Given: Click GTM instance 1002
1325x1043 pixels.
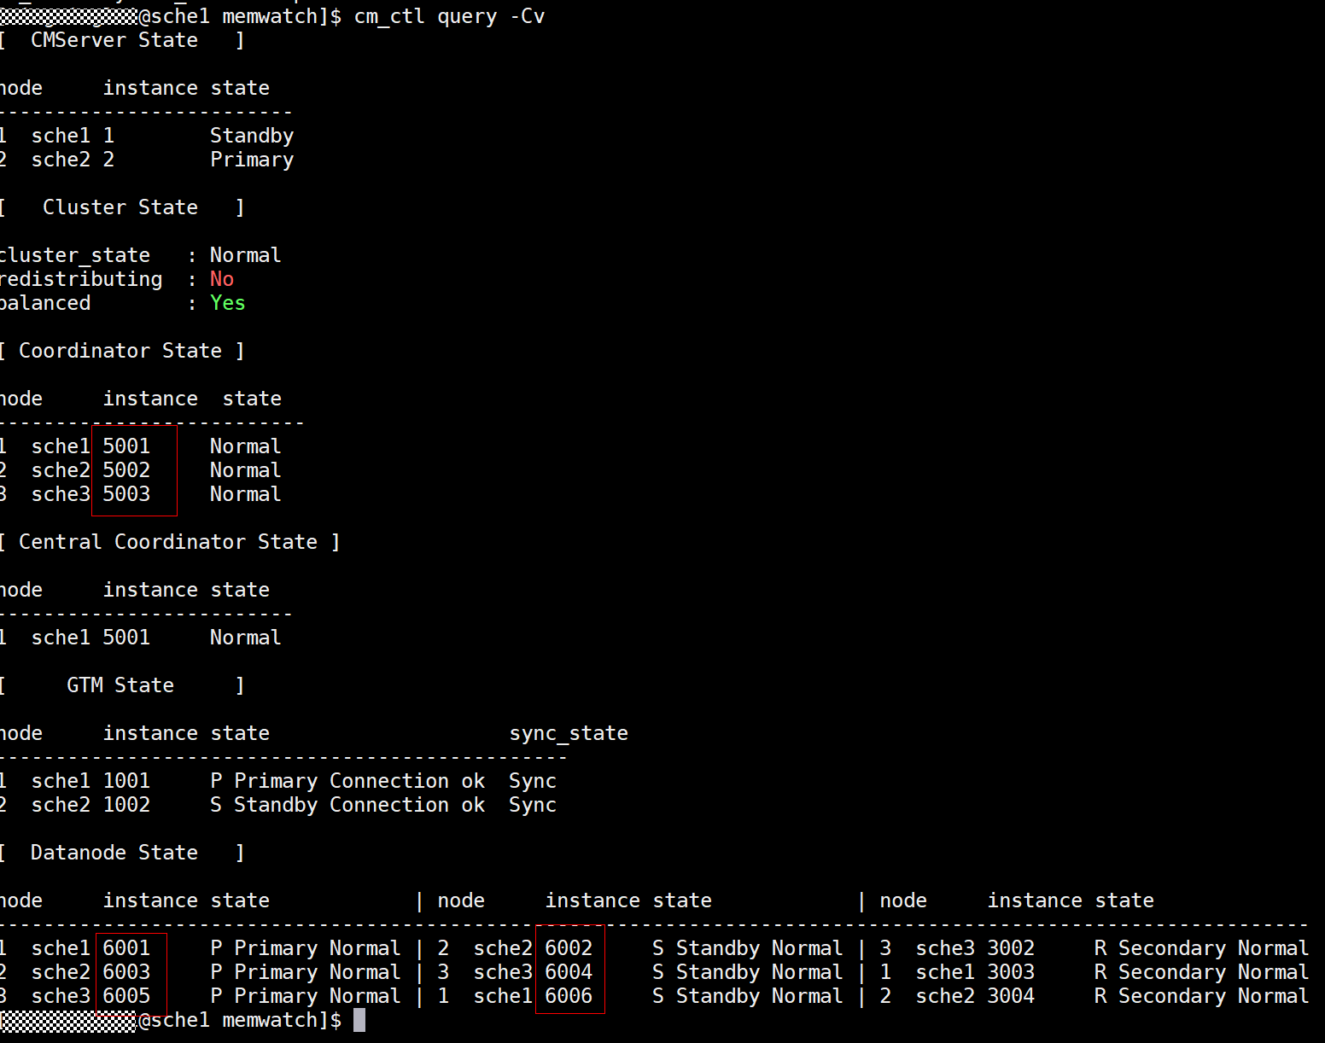Looking at the screenshot, I should tap(126, 805).
